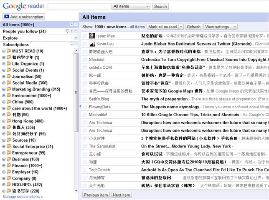
Task: Star the Mashable Chrome tips item
Action: coord(85,115)
